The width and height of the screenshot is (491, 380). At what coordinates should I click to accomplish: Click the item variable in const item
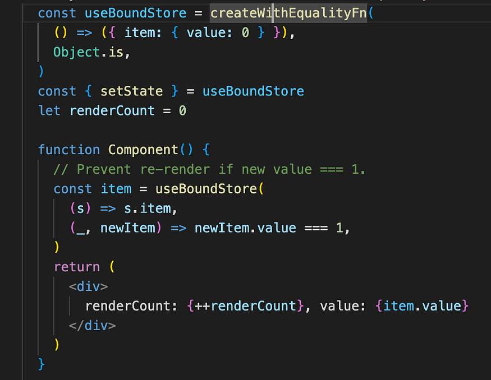[116, 189]
